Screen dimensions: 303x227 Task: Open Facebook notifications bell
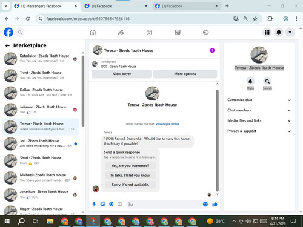279,32
